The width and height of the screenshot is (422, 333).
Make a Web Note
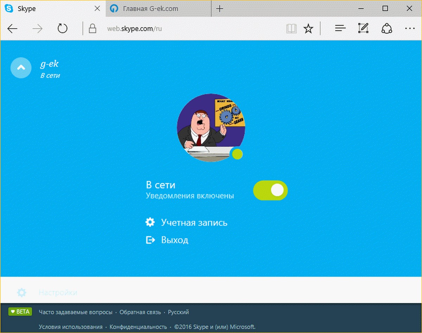pos(363,28)
